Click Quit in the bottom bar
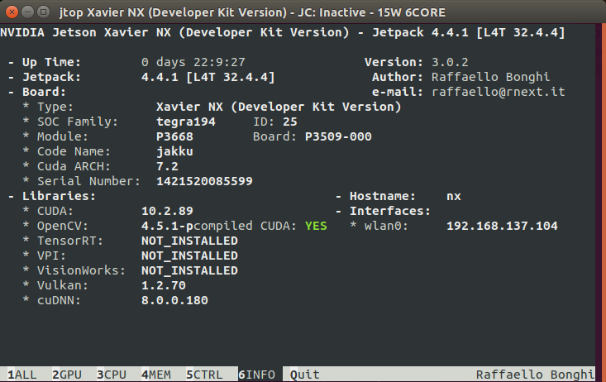The height and width of the screenshot is (382, 606). tap(305, 375)
